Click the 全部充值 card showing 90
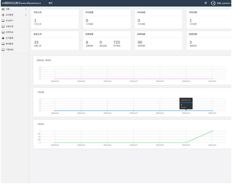 (158, 40)
